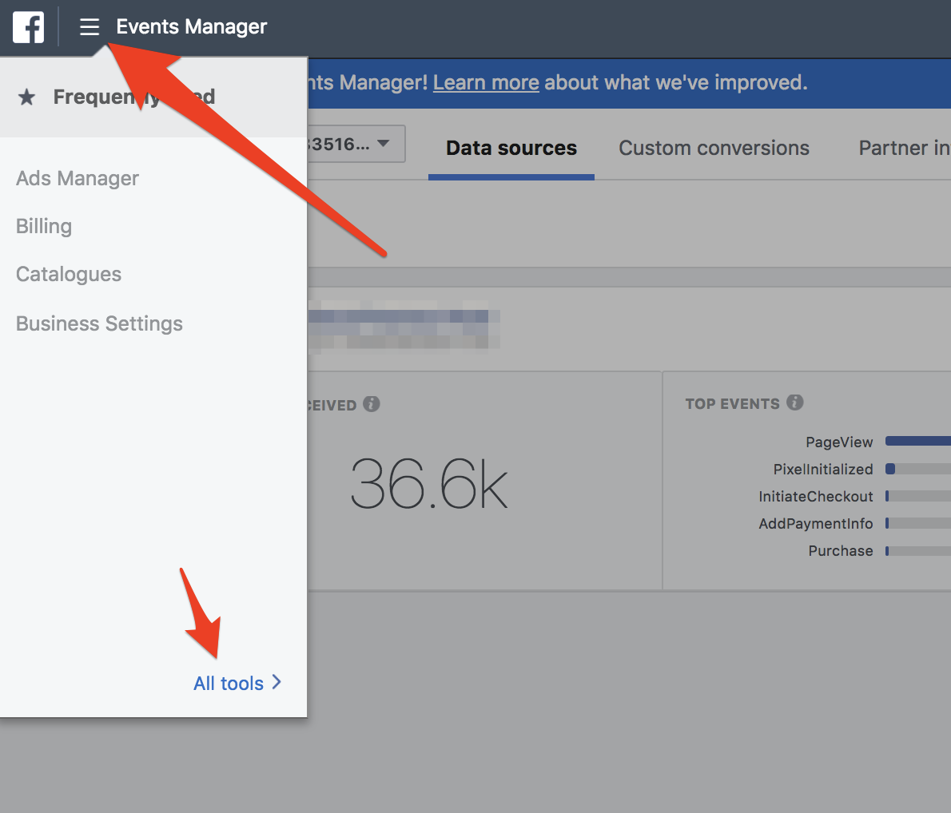This screenshot has width=951, height=813.
Task: Open the Partner integrations tab
Action: pyautogui.click(x=903, y=149)
